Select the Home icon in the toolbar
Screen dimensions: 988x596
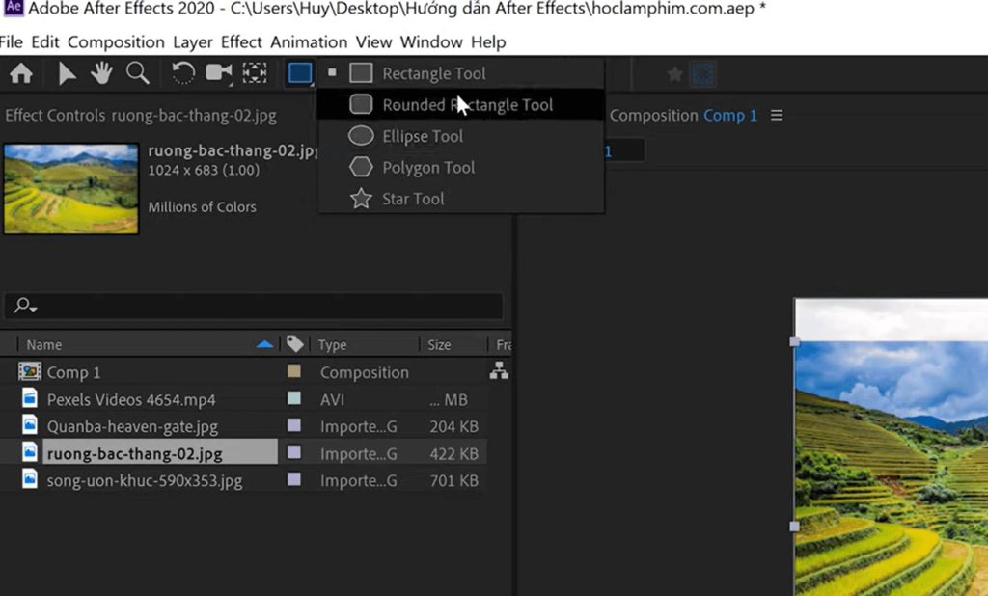(21, 72)
